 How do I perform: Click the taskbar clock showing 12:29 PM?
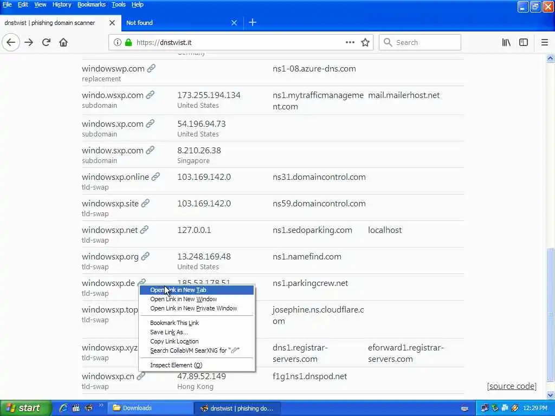coord(535,408)
